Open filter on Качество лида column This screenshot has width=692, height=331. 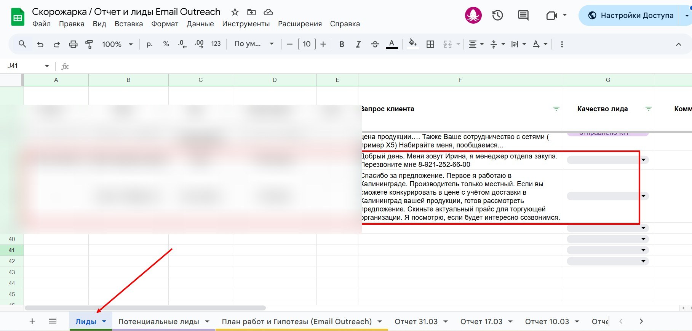point(648,109)
